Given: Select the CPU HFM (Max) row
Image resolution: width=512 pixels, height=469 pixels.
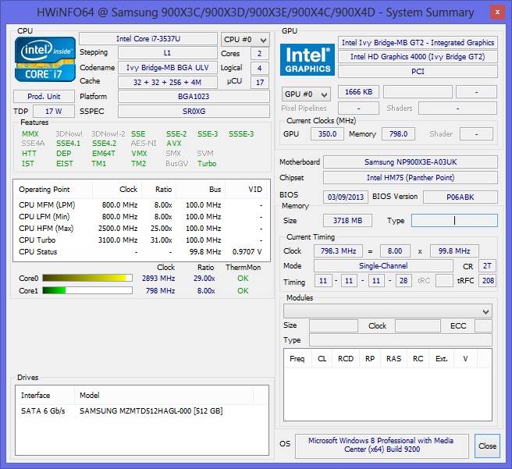Looking at the screenshot, I should tap(140, 229).
